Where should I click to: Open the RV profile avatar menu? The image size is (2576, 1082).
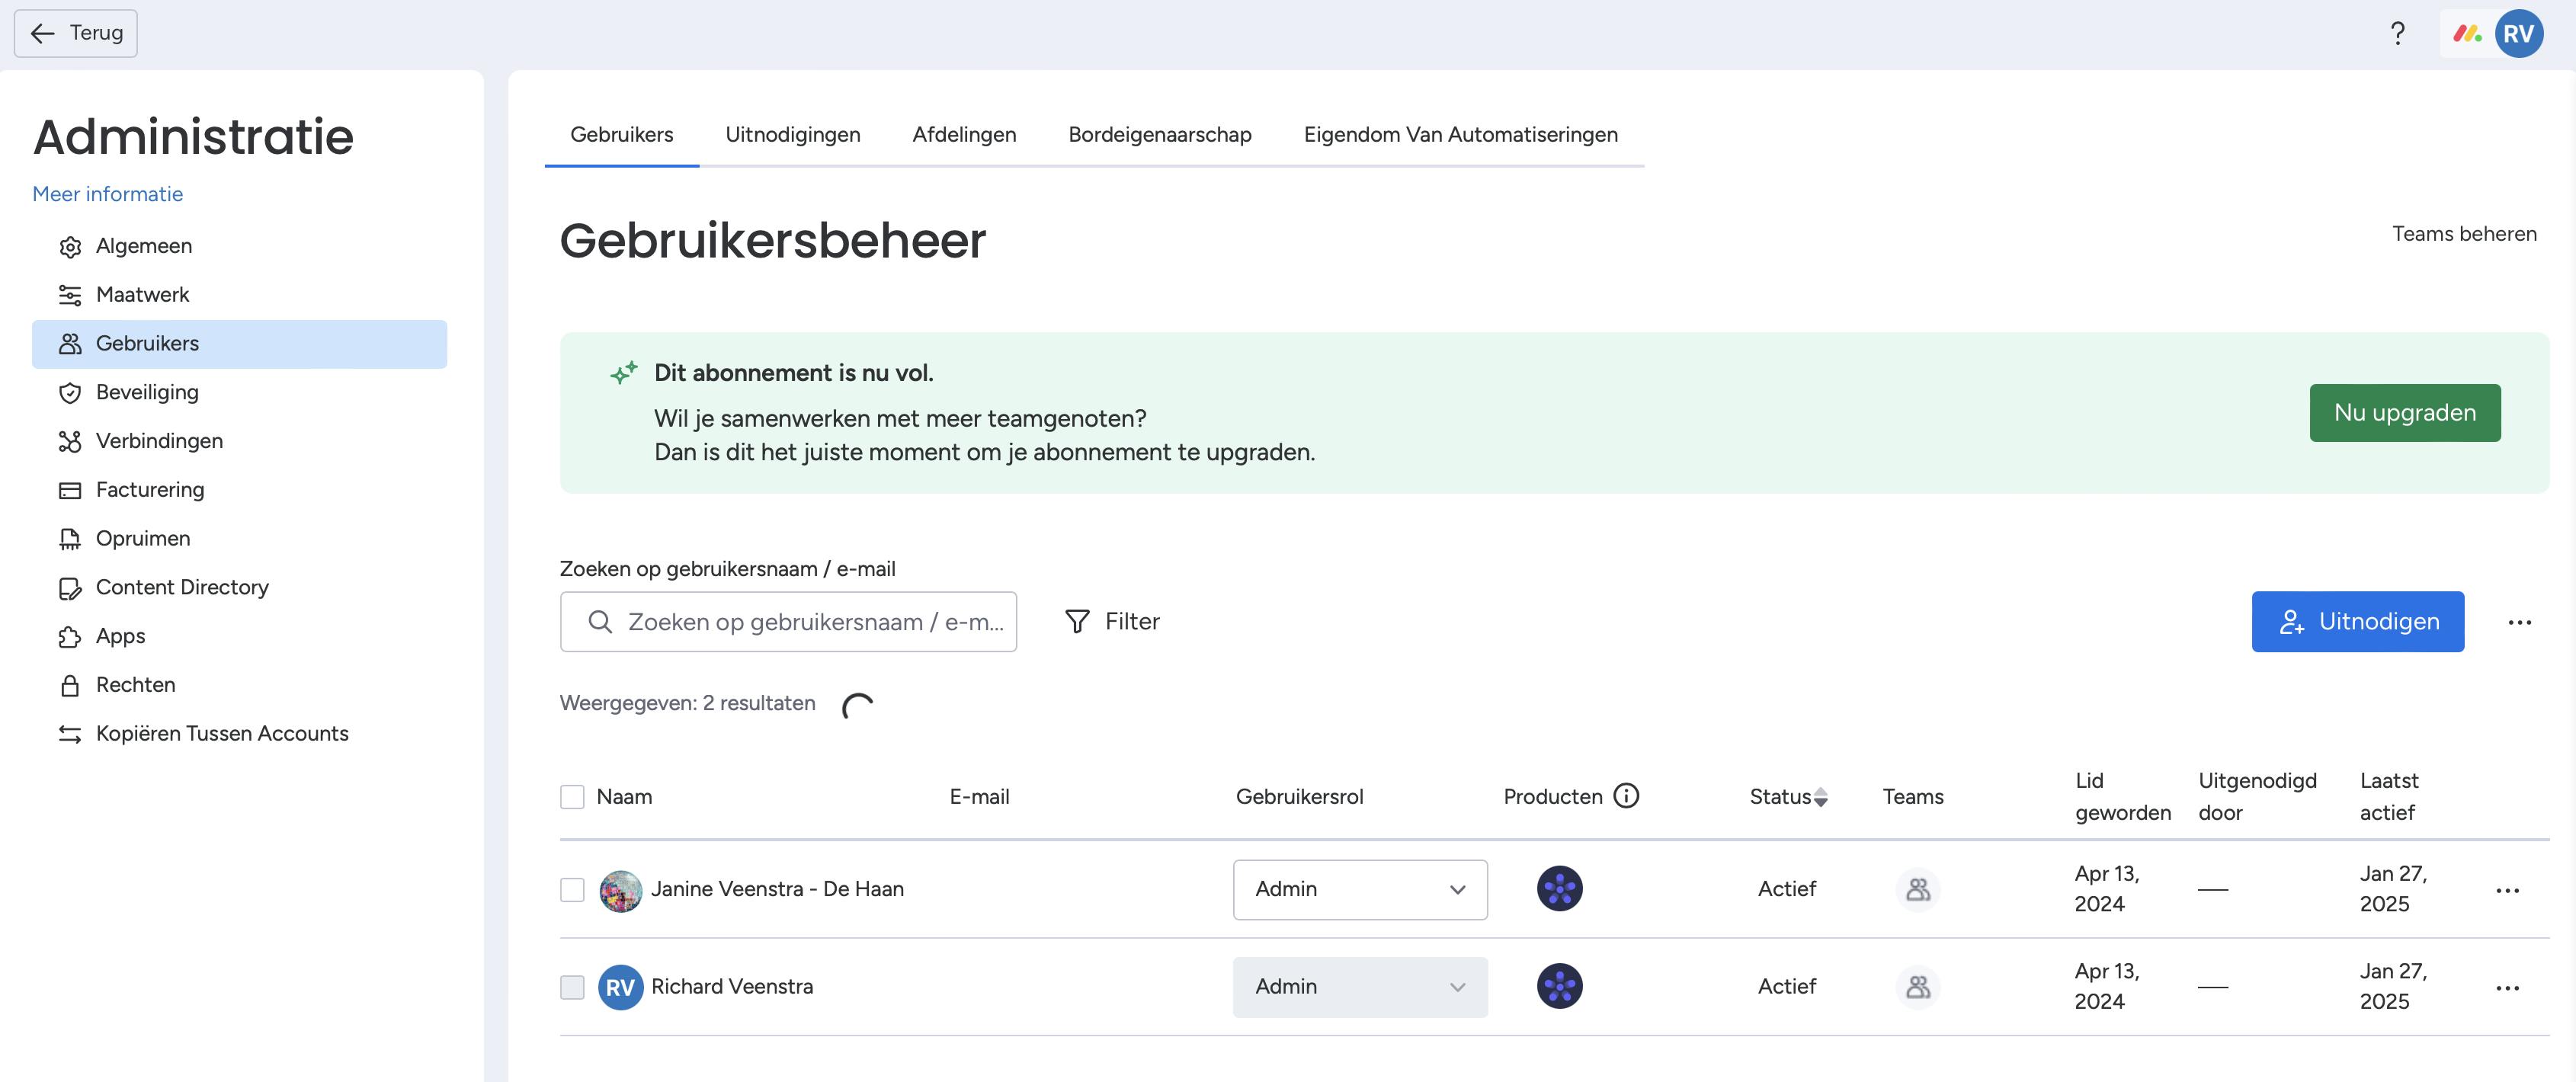(2518, 34)
